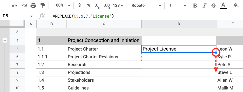Image resolution: width=243 pixels, height=92 pixels.
Task: Click the Malik M cell
Action: click(x=230, y=88)
